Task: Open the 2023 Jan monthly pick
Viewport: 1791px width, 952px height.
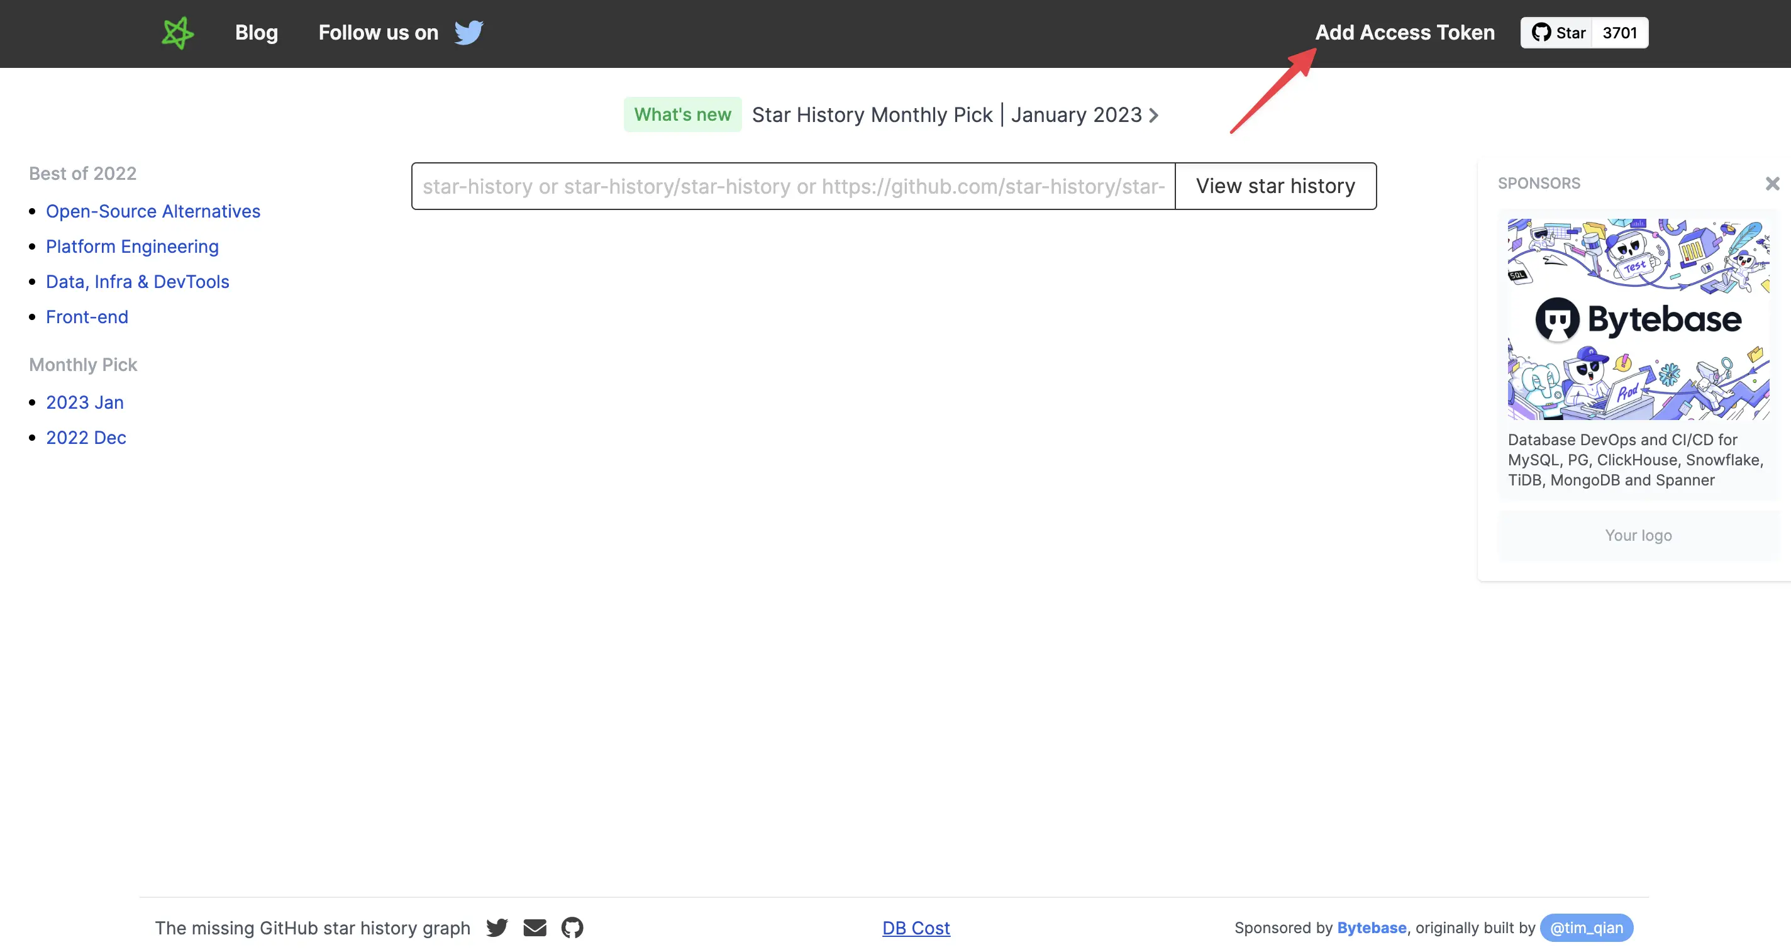Action: 85,402
